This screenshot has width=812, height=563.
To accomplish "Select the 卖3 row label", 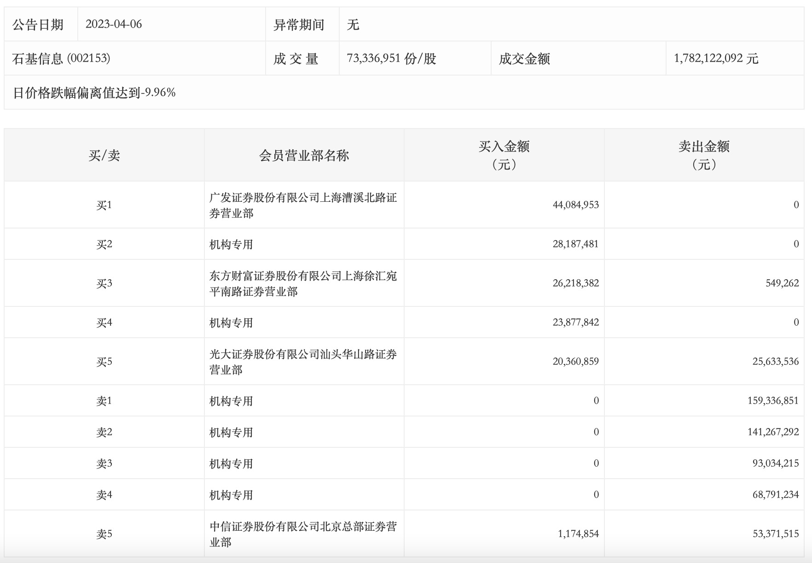I will point(104,463).
